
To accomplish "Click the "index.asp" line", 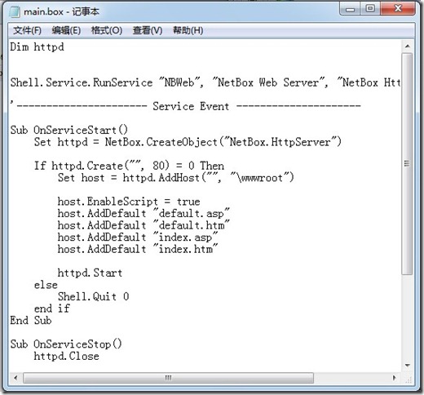I will [138, 237].
